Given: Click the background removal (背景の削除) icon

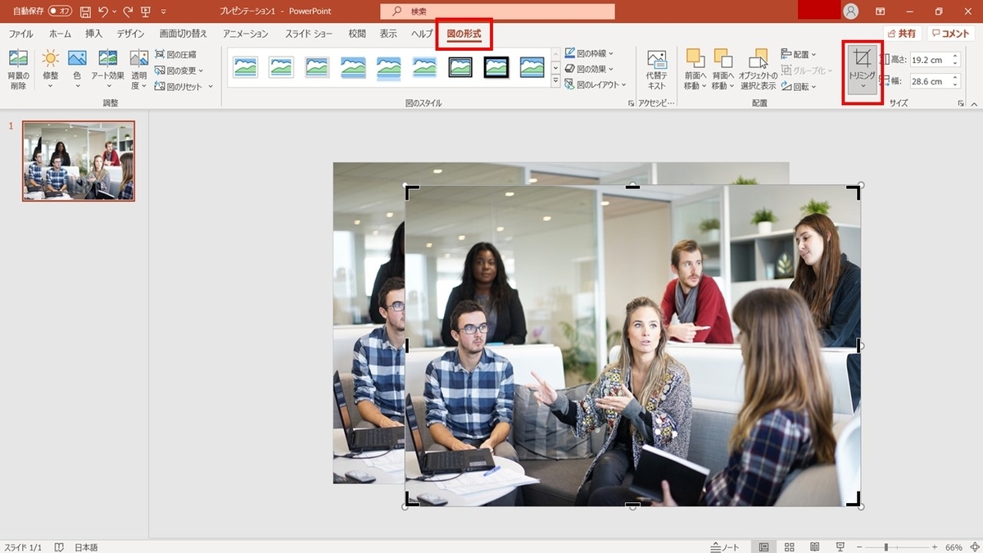Looking at the screenshot, I should tap(18, 59).
